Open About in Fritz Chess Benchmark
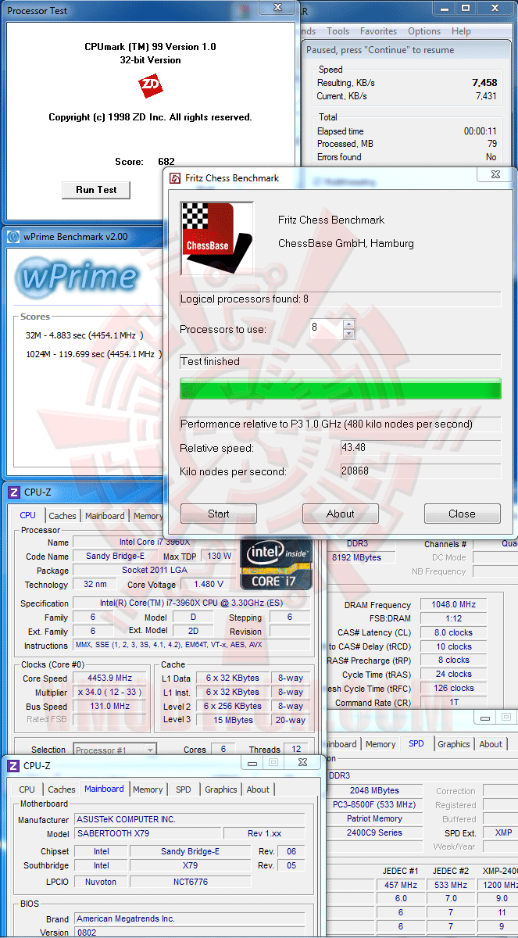This screenshot has height=938, width=518. pyautogui.click(x=341, y=514)
